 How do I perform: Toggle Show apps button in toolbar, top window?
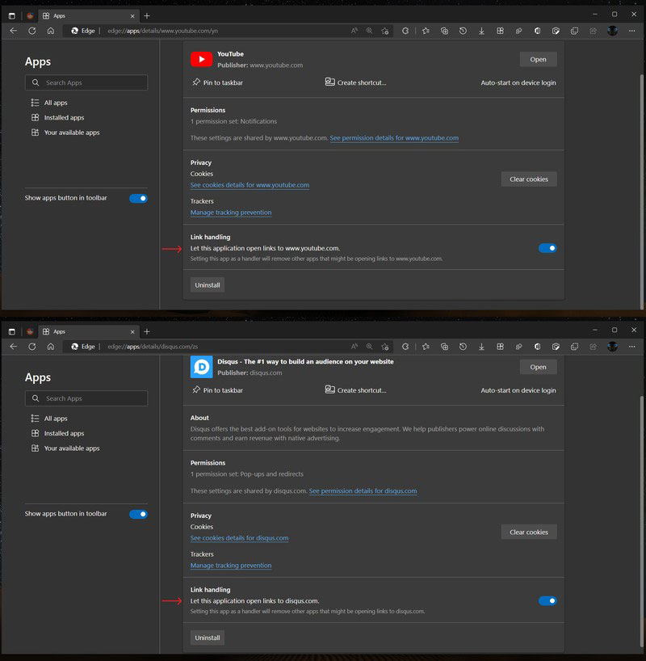138,198
